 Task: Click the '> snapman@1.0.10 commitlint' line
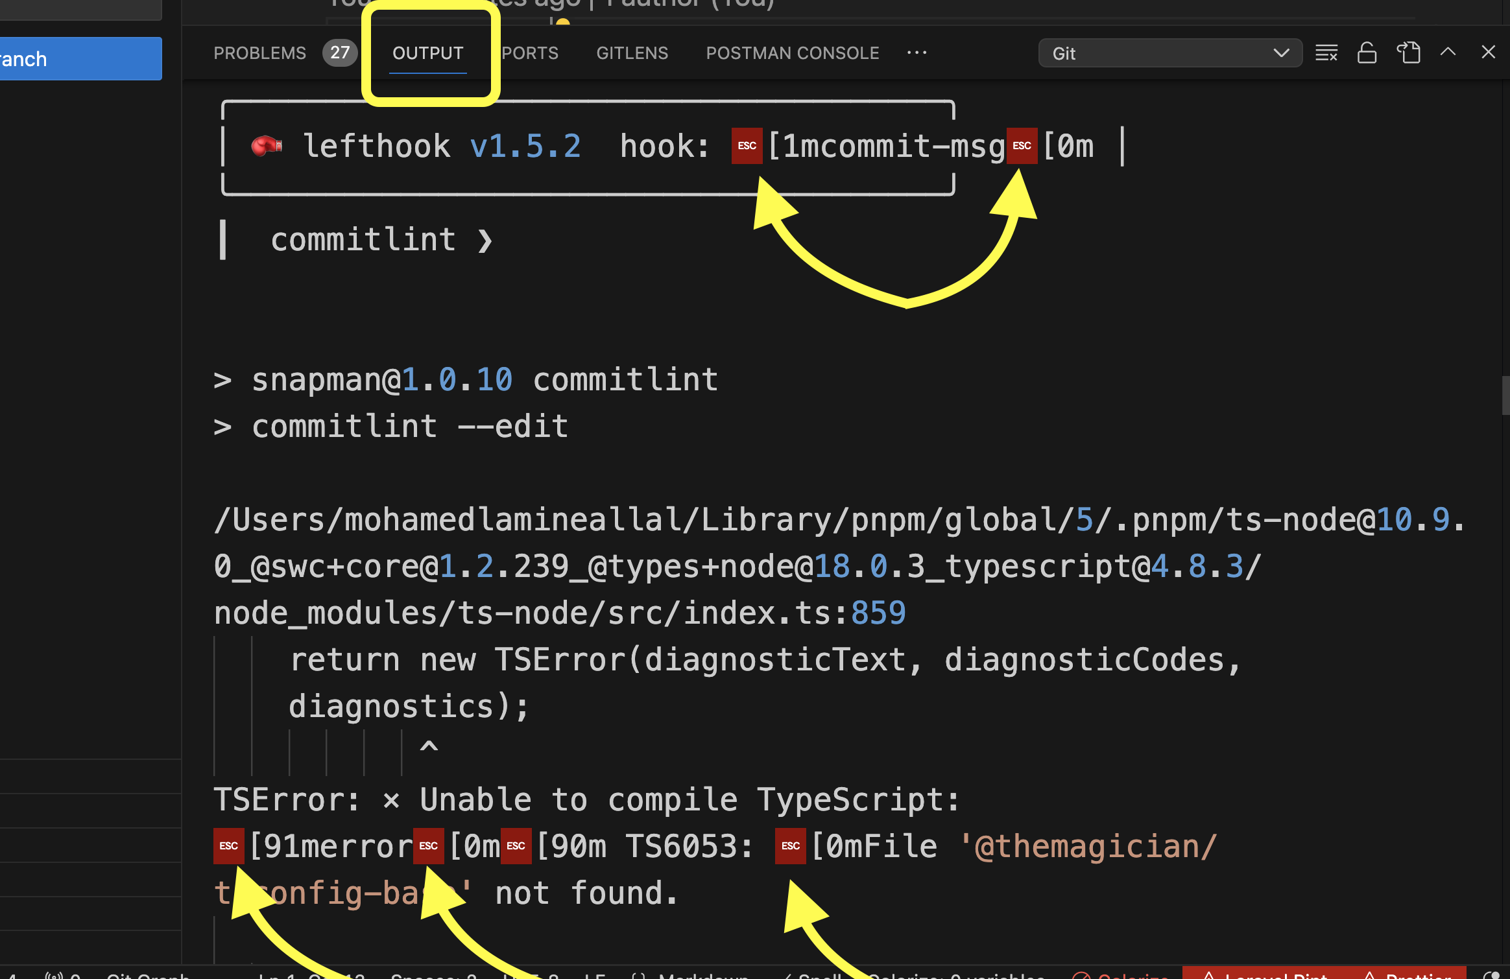pyautogui.click(x=466, y=380)
